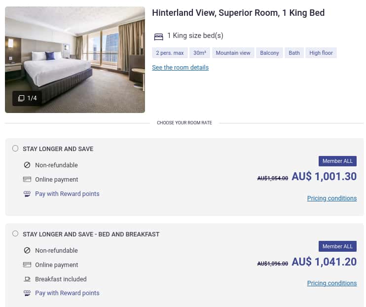Click the non-refundable icon in first rate
The height and width of the screenshot is (307, 366).
pyautogui.click(x=27, y=165)
